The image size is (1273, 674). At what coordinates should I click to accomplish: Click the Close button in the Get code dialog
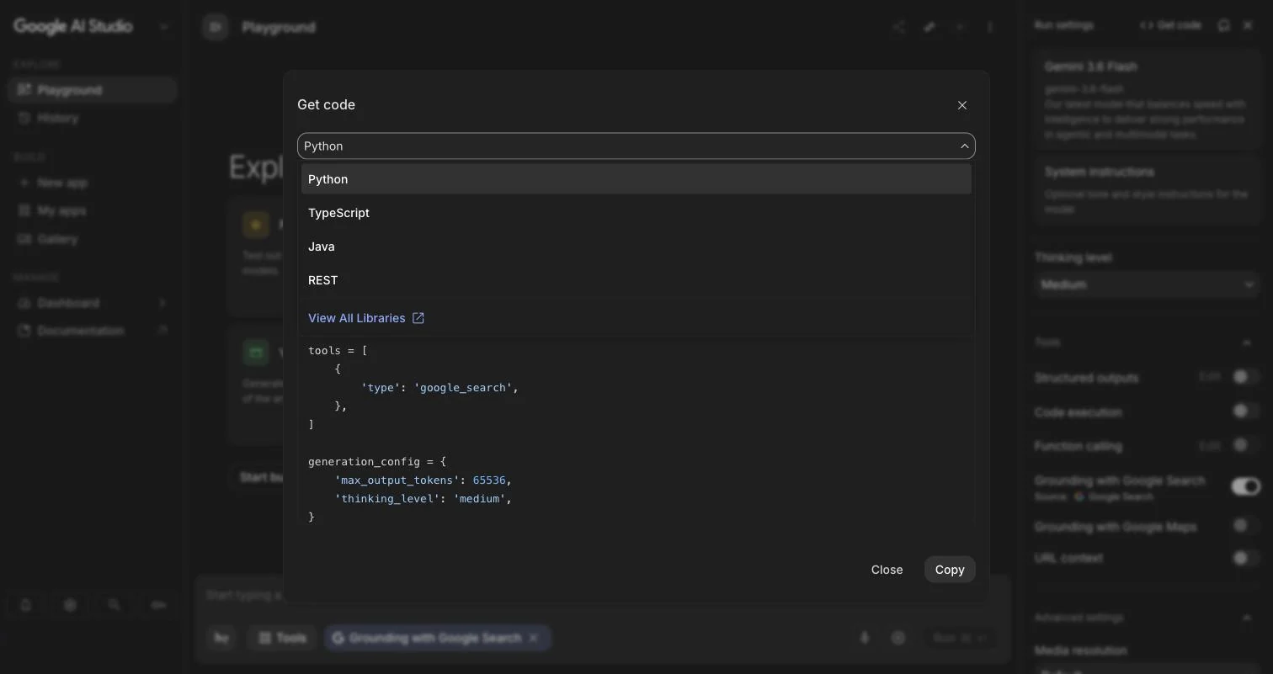[x=887, y=570]
